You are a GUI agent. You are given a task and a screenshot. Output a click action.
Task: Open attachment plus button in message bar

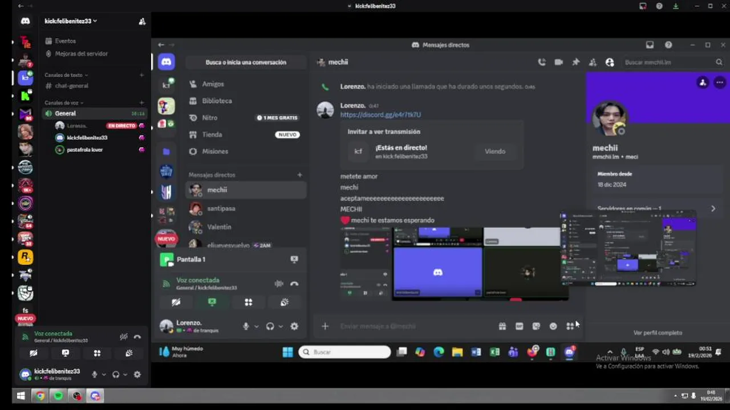pyautogui.click(x=325, y=326)
